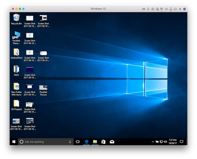Show hidden tray icons chevron
The image size is (197, 159).
click(153, 142)
